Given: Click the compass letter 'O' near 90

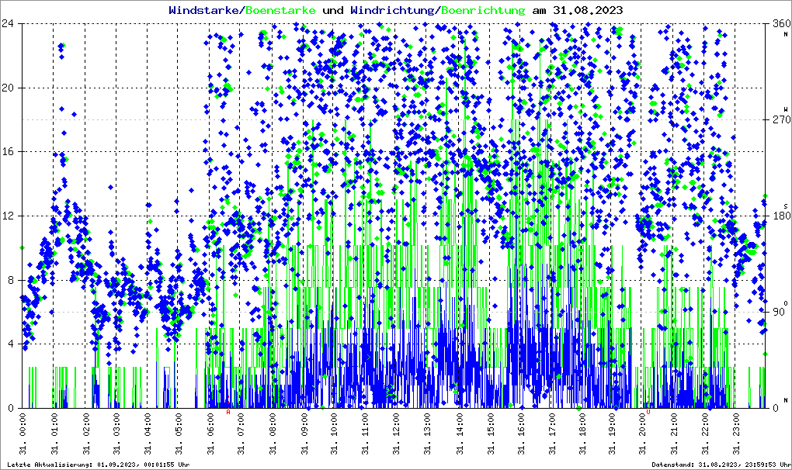Looking at the screenshot, I should (x=786, y=302).
